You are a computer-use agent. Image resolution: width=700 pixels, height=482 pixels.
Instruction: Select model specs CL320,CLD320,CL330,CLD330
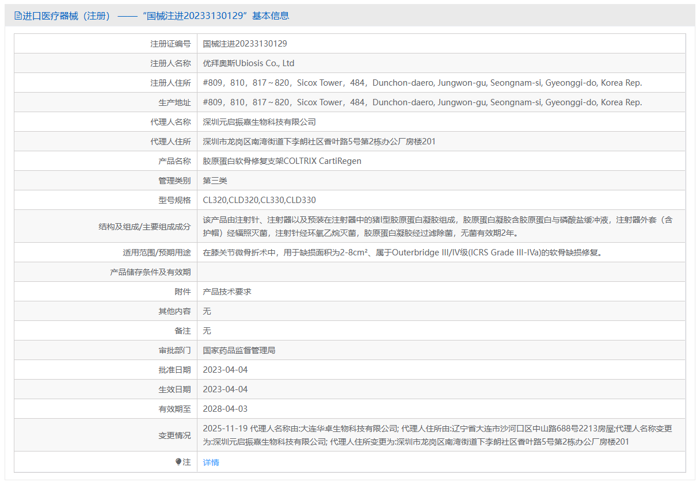pos(260,200)
